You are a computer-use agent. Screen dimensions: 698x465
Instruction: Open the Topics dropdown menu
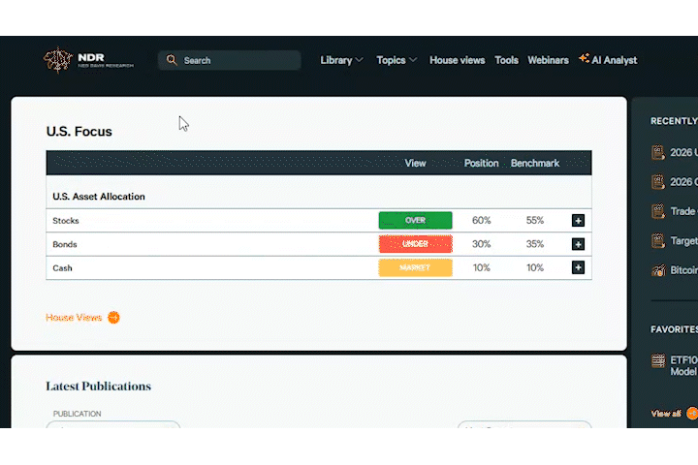[397, 60]
